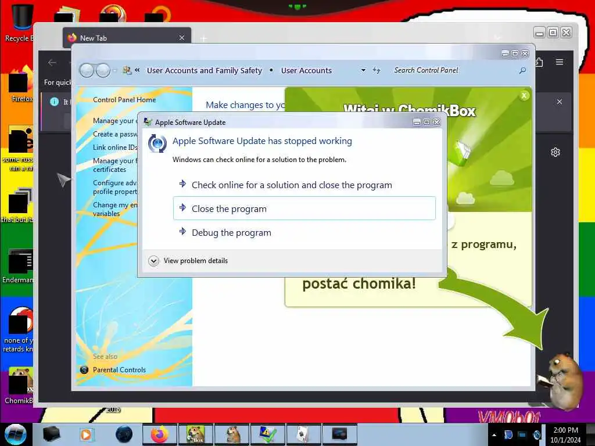595x446 pixels.
Task: Open the address bar history dropdown arrow
Action: pyautogui.click(x=363, y=70)
